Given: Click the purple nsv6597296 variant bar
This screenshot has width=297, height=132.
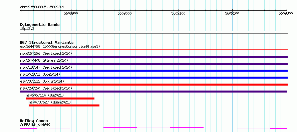Looking at the screenshot, I should click(x=154, y=57).
